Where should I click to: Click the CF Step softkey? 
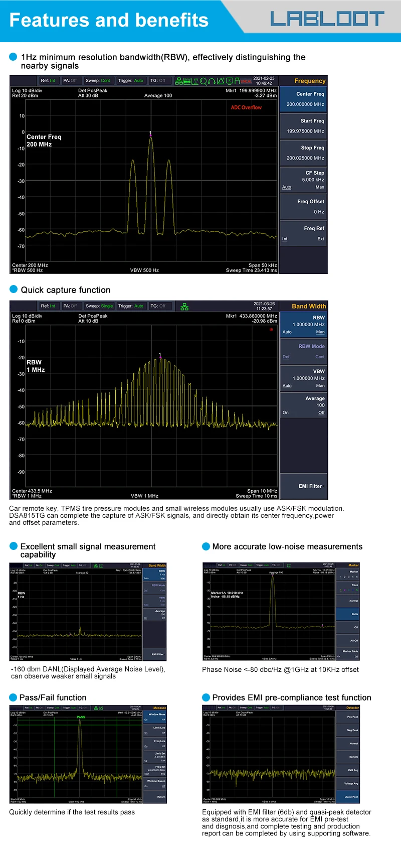click(x=304, y=180)
